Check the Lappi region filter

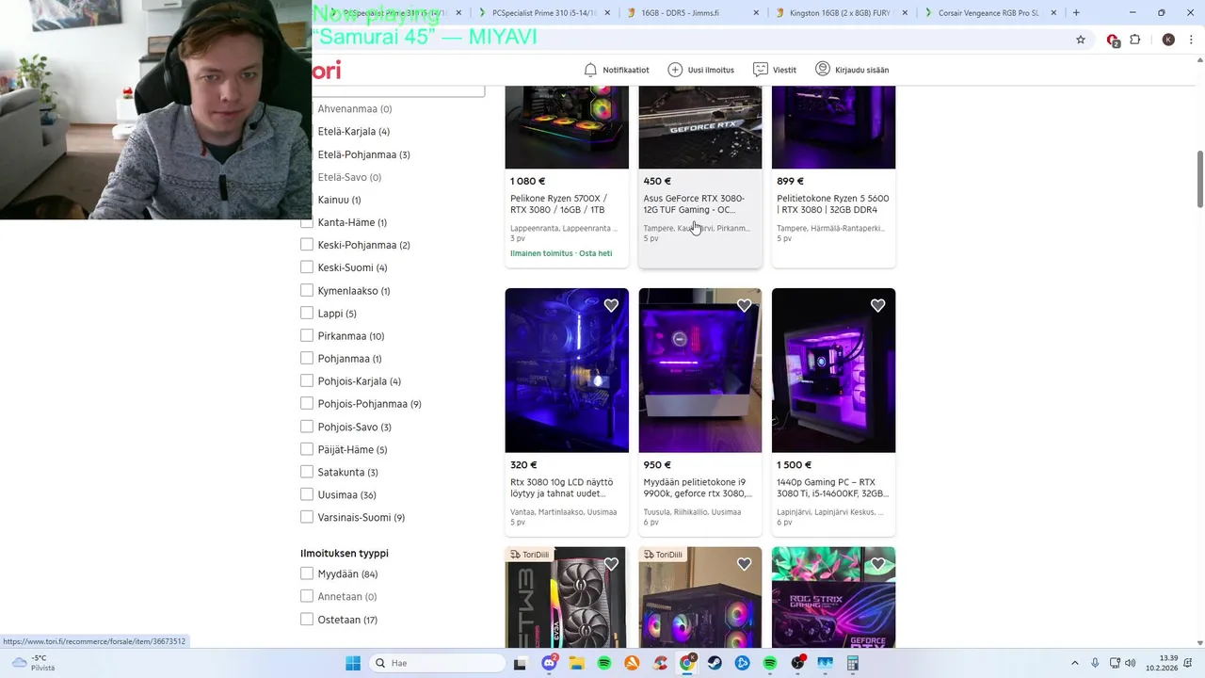click(307, 313)
